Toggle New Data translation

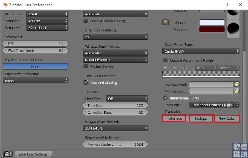(x=227, y=119)
